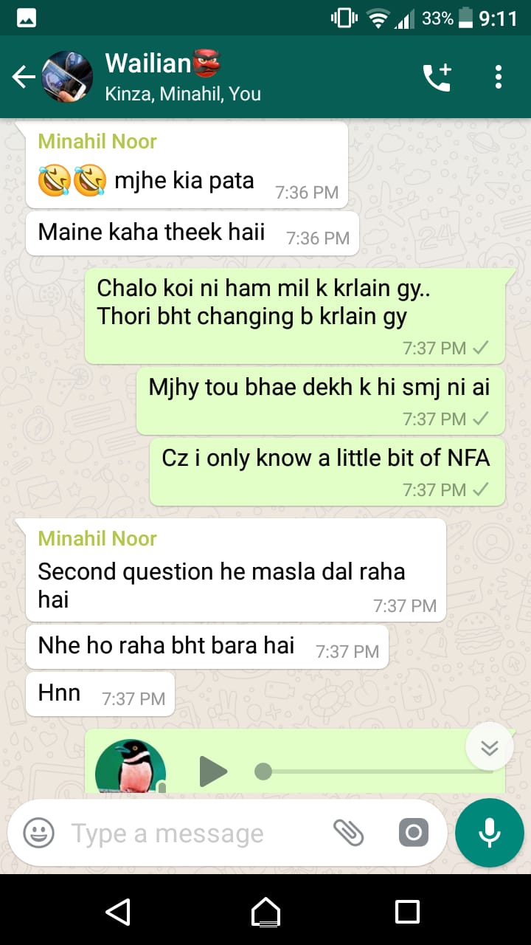Tap the Android recent apps button

(408, 912)
